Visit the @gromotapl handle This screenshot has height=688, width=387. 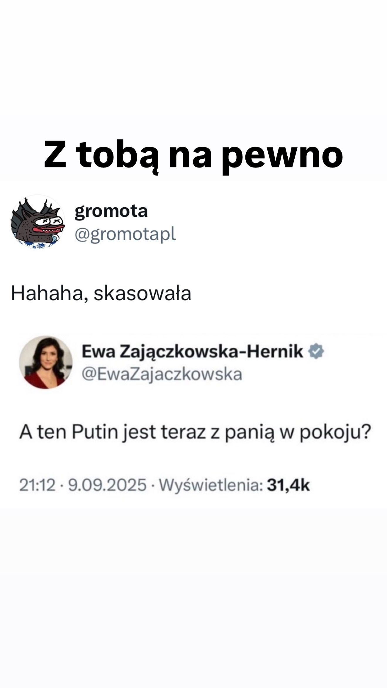click(x=125, y=235)
